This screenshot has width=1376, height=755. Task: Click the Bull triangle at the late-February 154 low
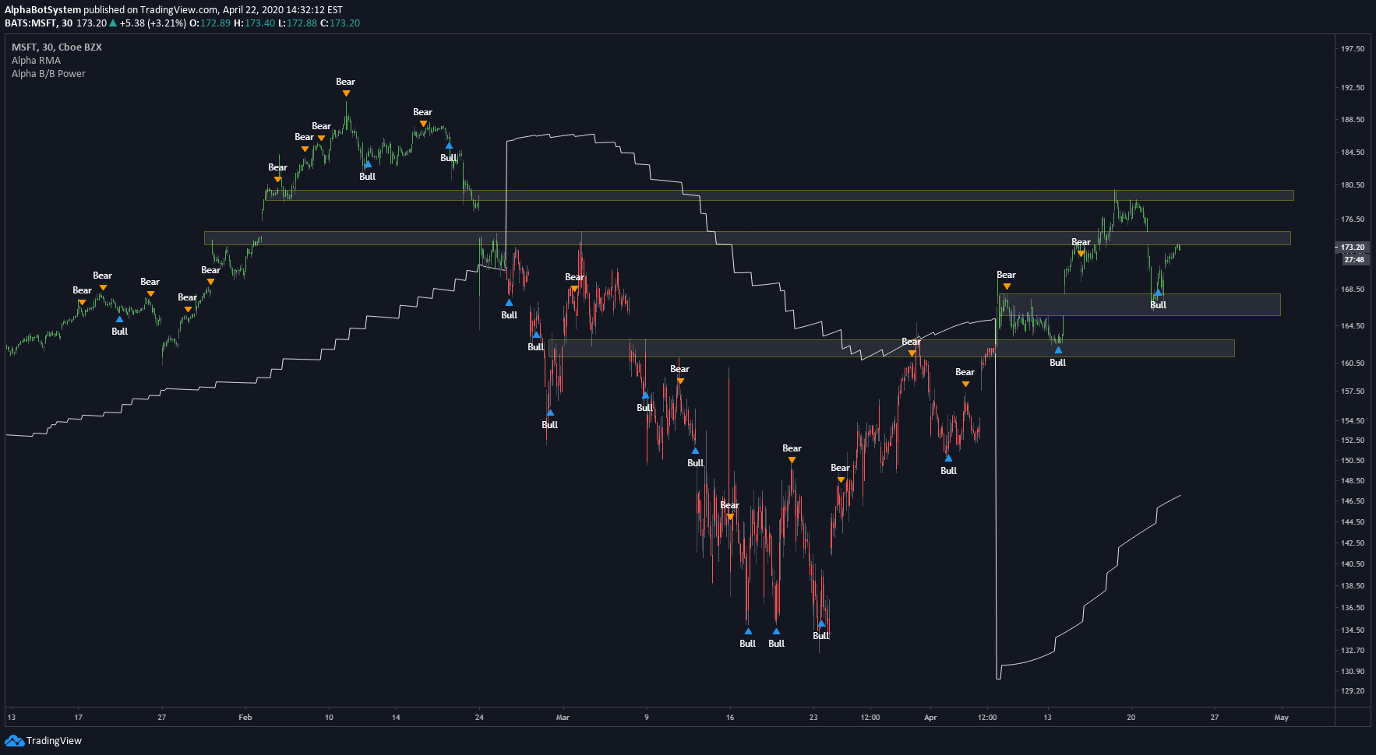550,413
